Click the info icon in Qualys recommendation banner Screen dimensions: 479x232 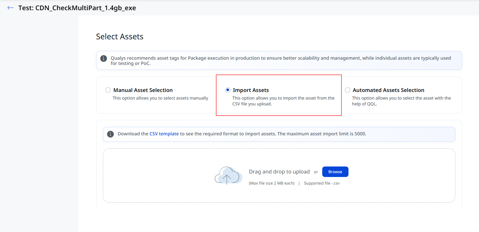point(103,59)
